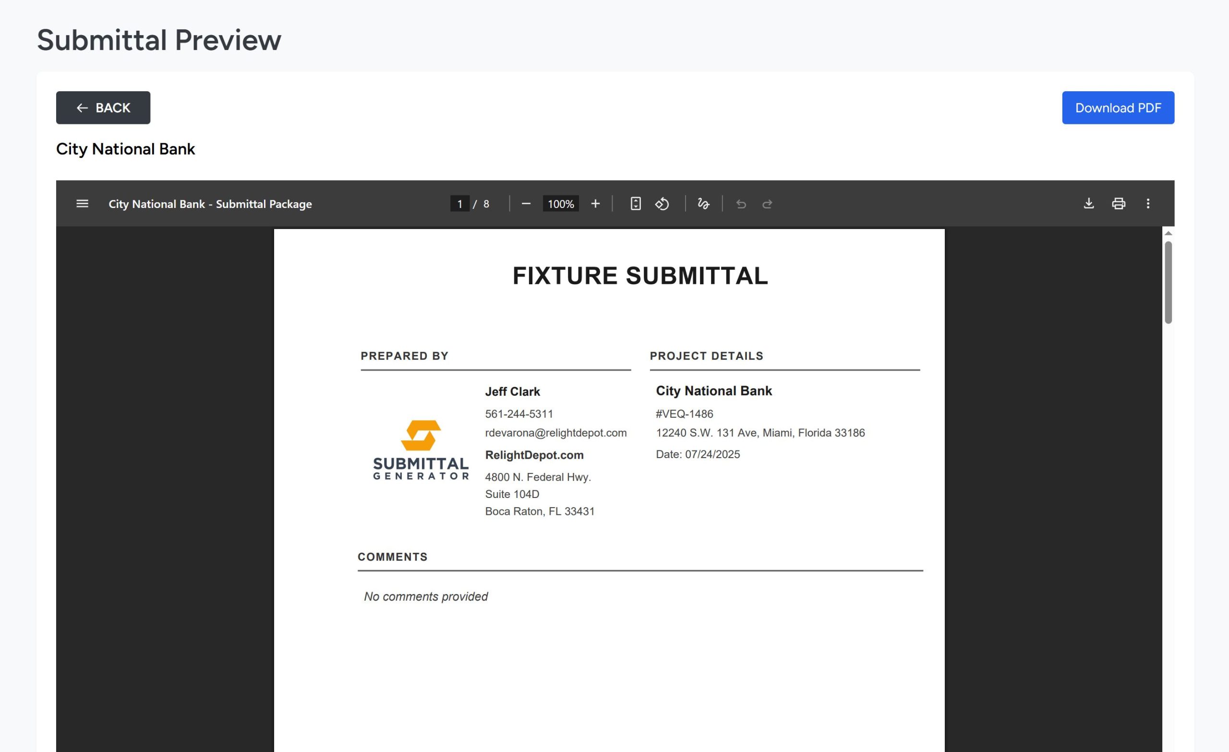
Task: Click the zoom out minus icon
Action: coord(526,204)
